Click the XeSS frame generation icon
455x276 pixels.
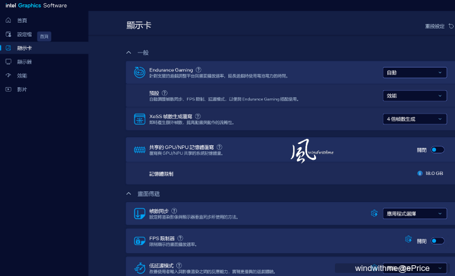pyautogui.click(x=140, y=119)
